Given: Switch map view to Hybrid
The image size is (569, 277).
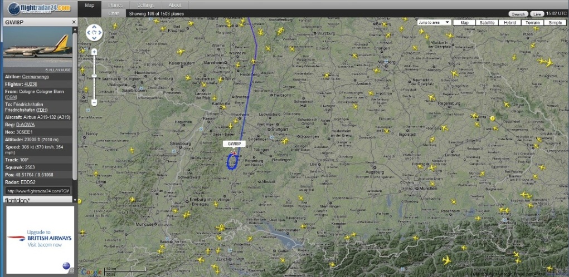Looking at the screenshot, I should (x=509, y=22).
